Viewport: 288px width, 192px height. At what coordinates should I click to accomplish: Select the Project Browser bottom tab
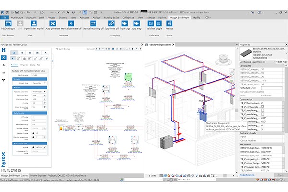tap(58, 176)
